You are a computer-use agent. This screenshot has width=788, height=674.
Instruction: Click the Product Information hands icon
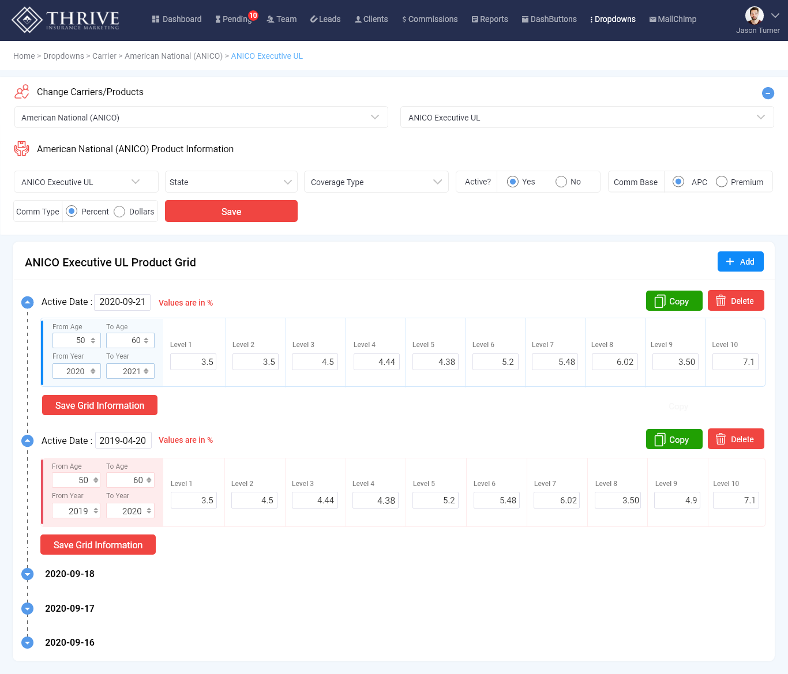(22, 149)
